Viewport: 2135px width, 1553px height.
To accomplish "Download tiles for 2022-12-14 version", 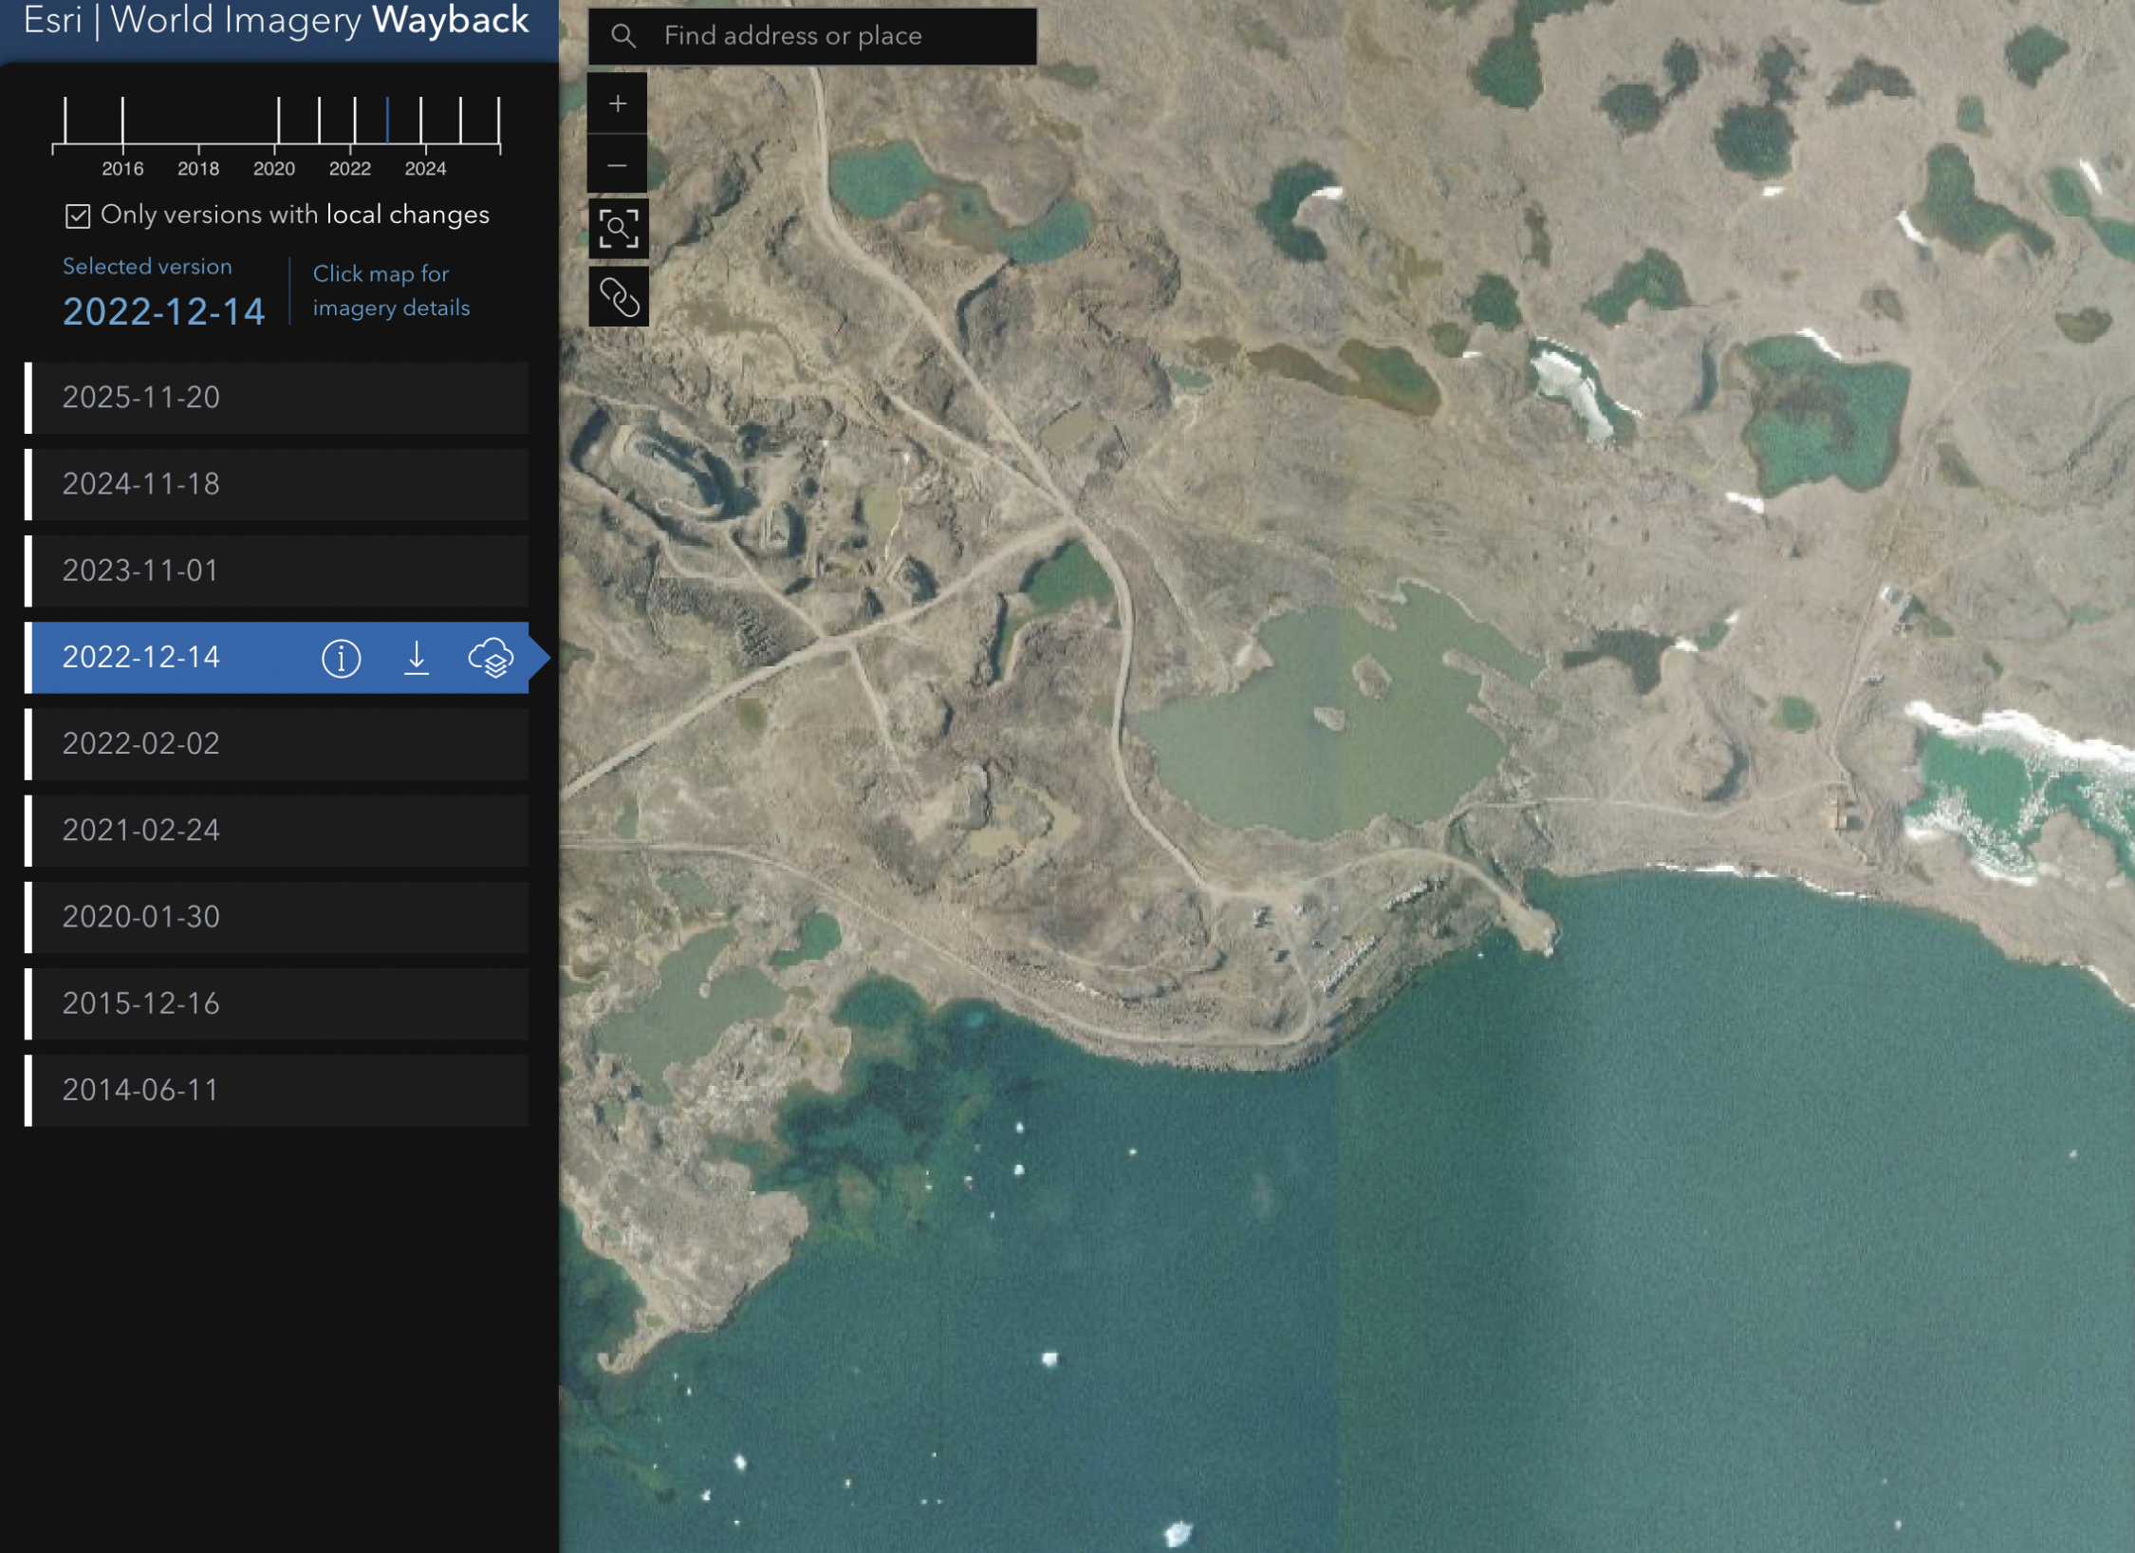I will point(416,658).
